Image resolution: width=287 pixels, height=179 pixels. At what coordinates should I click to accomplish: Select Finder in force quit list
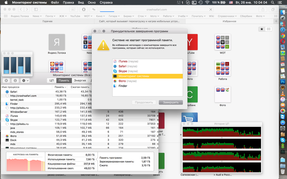[x=148, y=86]
